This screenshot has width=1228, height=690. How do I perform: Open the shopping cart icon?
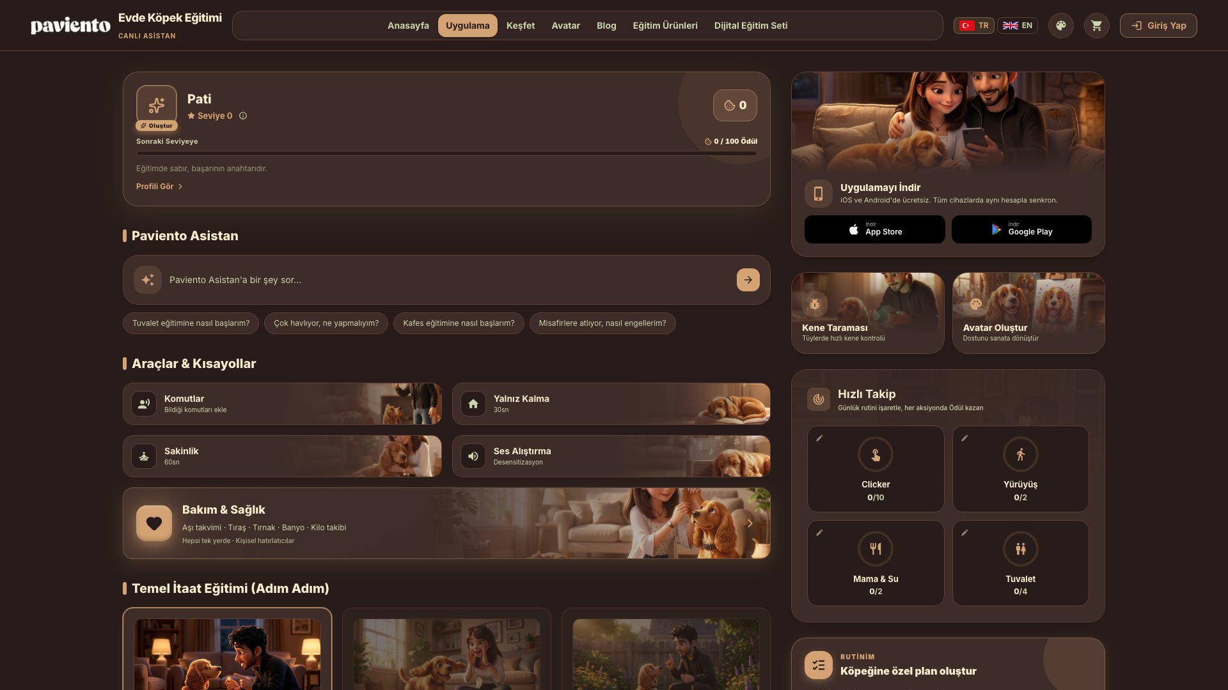tap(1097, 26)
